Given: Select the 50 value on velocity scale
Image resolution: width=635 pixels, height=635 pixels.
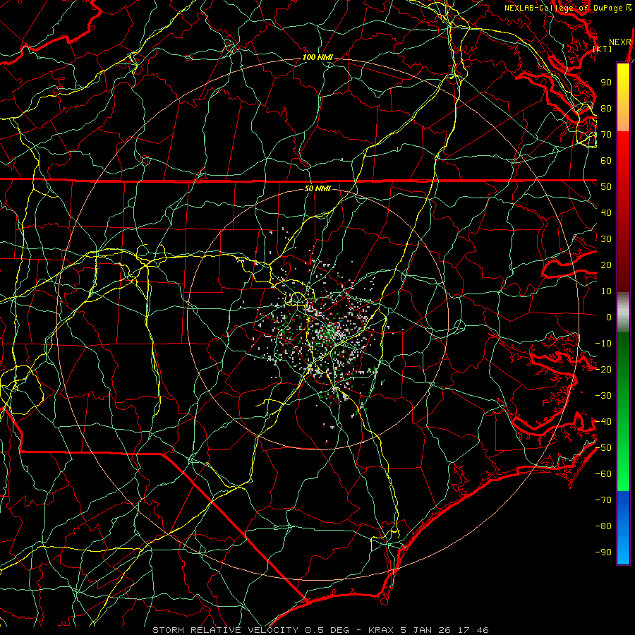Looking at the screenshot, I should (606, 187).
